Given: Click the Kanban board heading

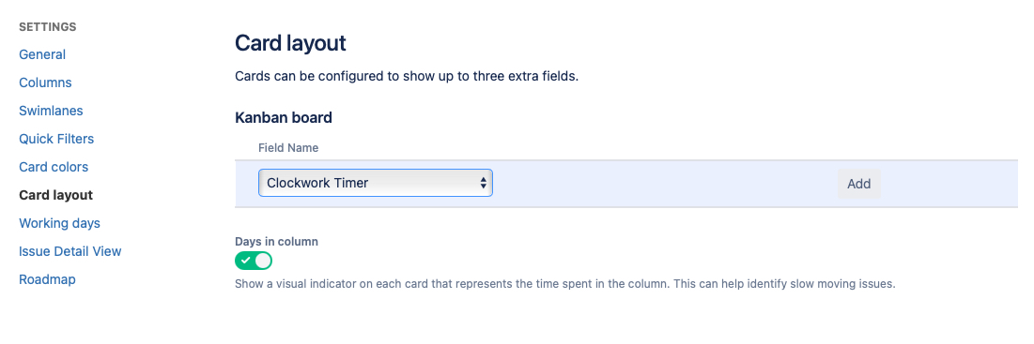Looking at the screenshot, I should point(284,118).
